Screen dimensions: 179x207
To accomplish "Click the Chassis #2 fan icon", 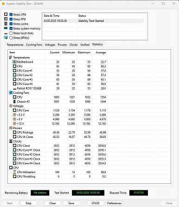I will tap(14, 102).
